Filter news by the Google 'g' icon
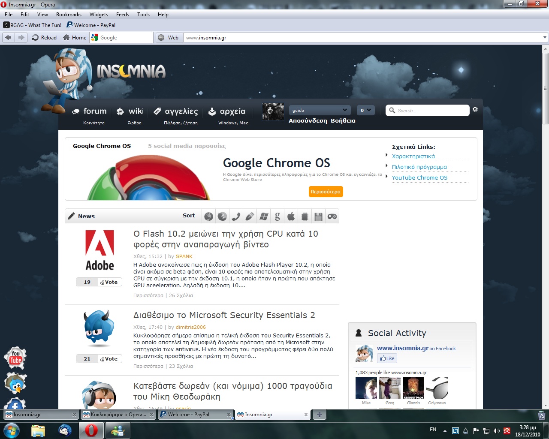The image size is (549, 439). pyautogui.click(x=278, y=216)
